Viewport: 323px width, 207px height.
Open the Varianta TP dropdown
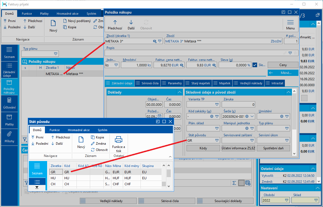pyautogui.click(x=217, y=104)
